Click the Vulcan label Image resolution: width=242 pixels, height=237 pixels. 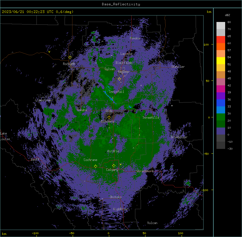pyautogui.click(x=152, y=223)
